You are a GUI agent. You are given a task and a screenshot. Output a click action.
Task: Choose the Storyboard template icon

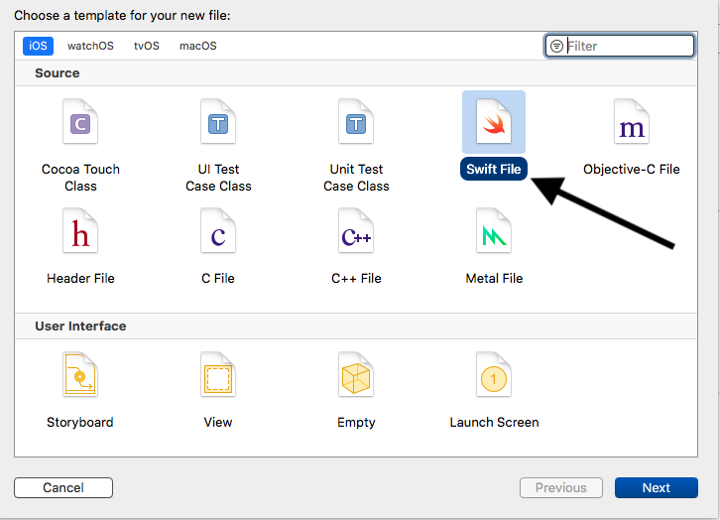[x=80, y=374]
